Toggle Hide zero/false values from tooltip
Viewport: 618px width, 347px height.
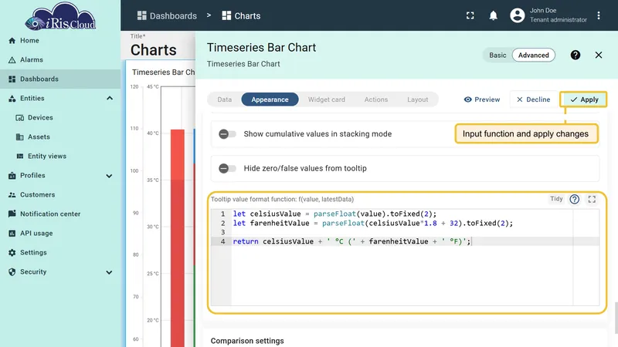tap(227, 168)
